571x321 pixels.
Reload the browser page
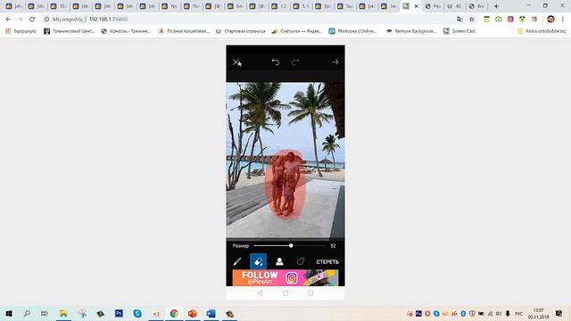coord(32,20)
